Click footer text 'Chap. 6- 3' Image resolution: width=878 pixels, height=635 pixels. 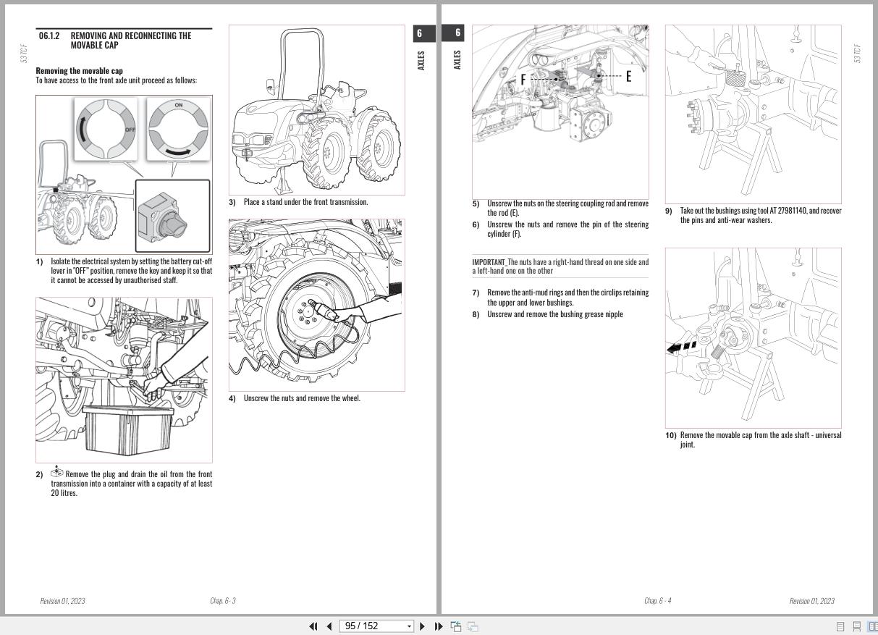[223, 601]
